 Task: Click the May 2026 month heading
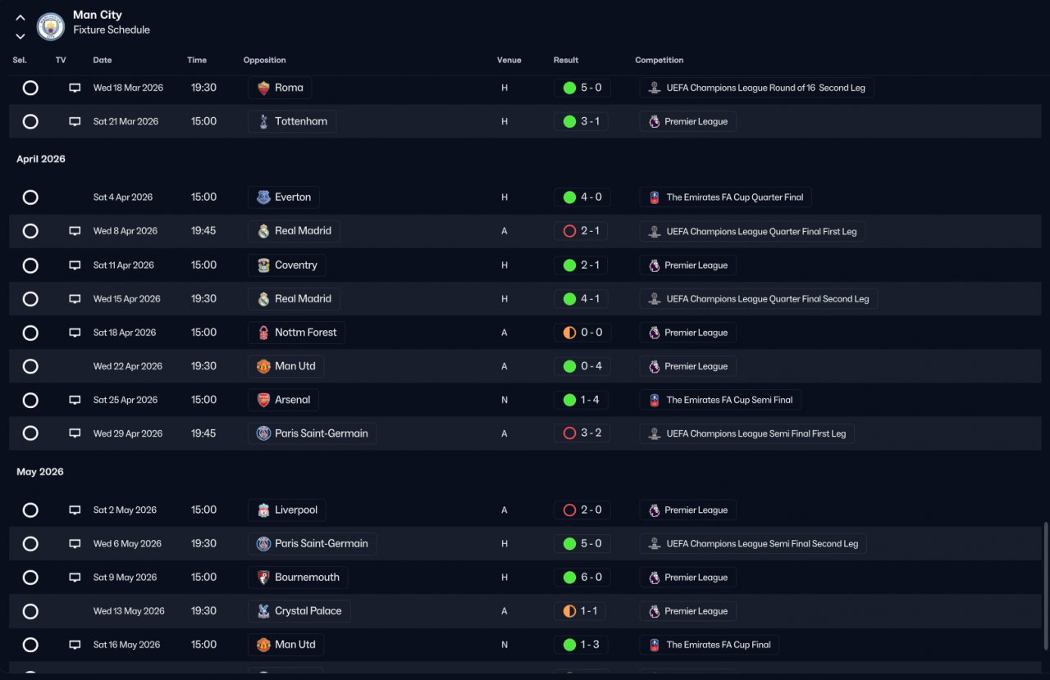40,472
